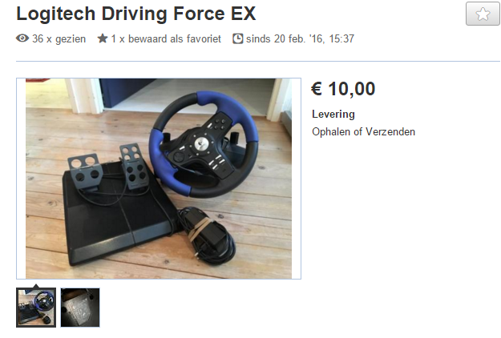Click the small arrow marker above the active thumbnail
The height and width of the screenshot is (338, 501).
tap(36, 286)
